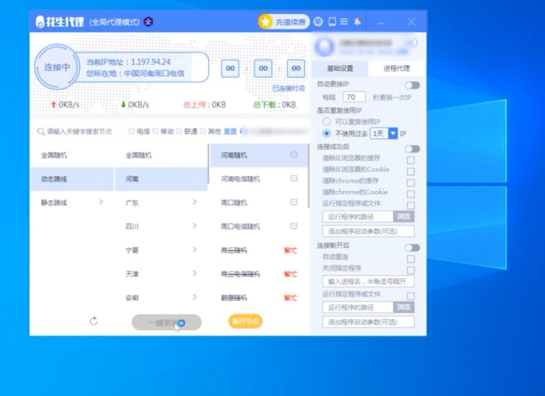This screenshot has height=396, width=545.
Task: Click 浏览 button under 连接成功后
Action: point(403,216)
